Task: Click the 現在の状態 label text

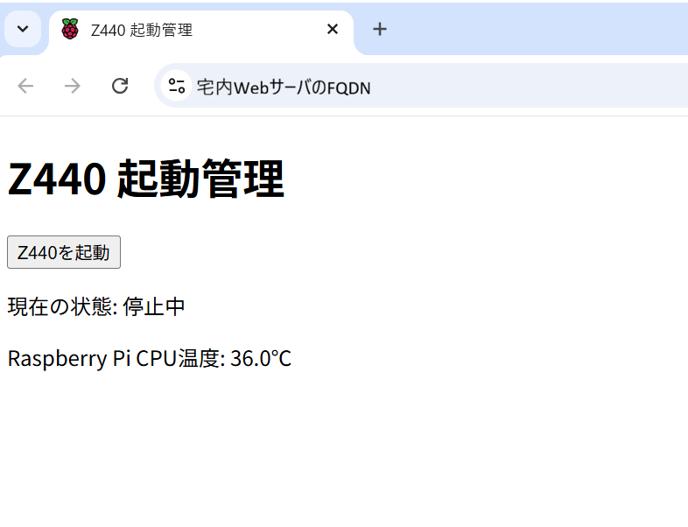Action: pos(62,306)
